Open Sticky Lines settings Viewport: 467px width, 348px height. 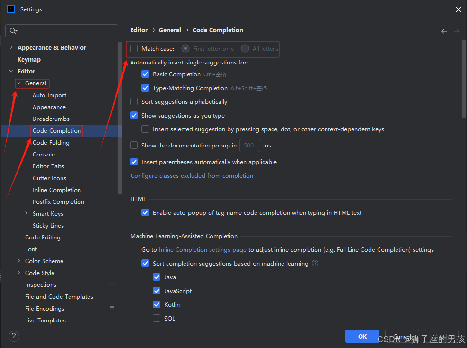pos(48,225)
